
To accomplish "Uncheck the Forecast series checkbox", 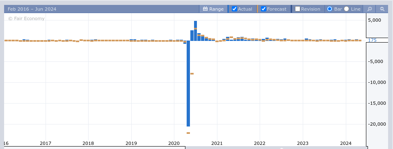I will 263,9.
